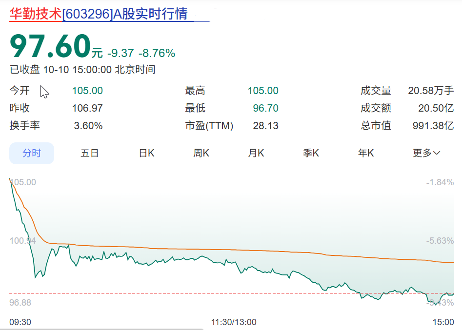Expand the 更多 dropdown menu
Screen dimensions: 462x330
pos(426,153)
